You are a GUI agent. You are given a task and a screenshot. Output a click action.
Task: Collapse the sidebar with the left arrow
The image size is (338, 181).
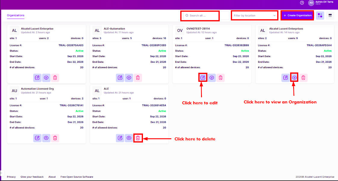(2, 173)
